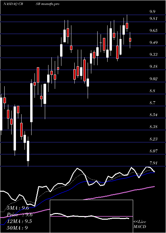The image size is (166, 233).
Task: Click the 9.18 price axis label
Action: point(153,67)
